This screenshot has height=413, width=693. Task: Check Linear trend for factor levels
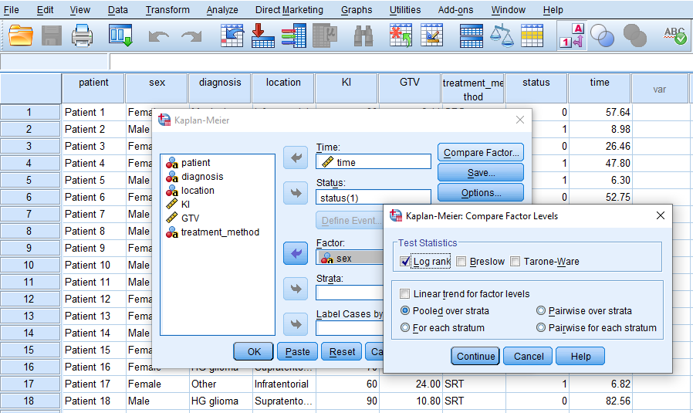tap(404, 293)
